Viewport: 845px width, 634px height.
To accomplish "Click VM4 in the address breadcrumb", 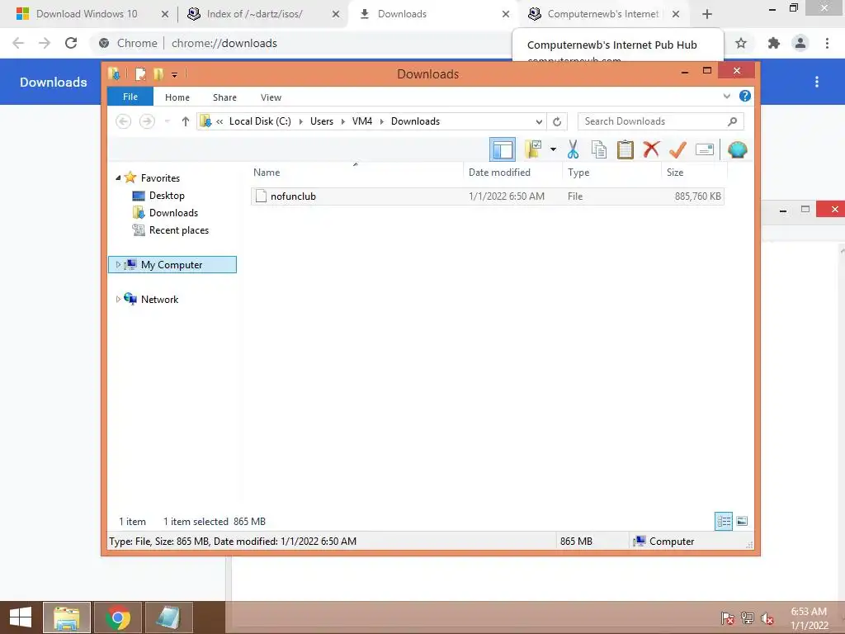I will (x=362, y=121).
